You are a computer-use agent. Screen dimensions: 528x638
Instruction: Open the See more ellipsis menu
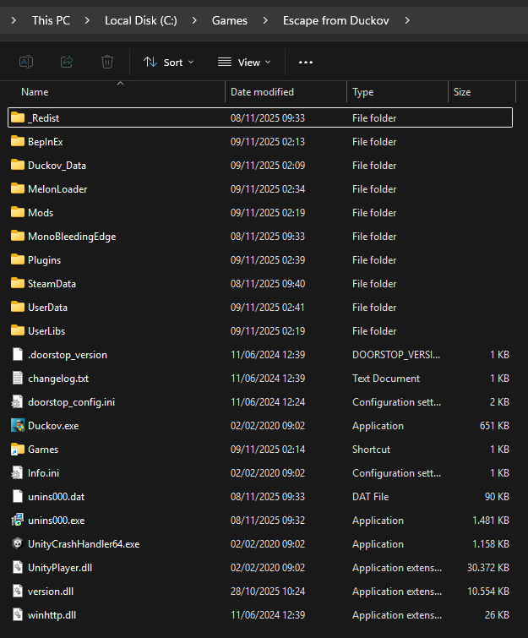[306, 63]
